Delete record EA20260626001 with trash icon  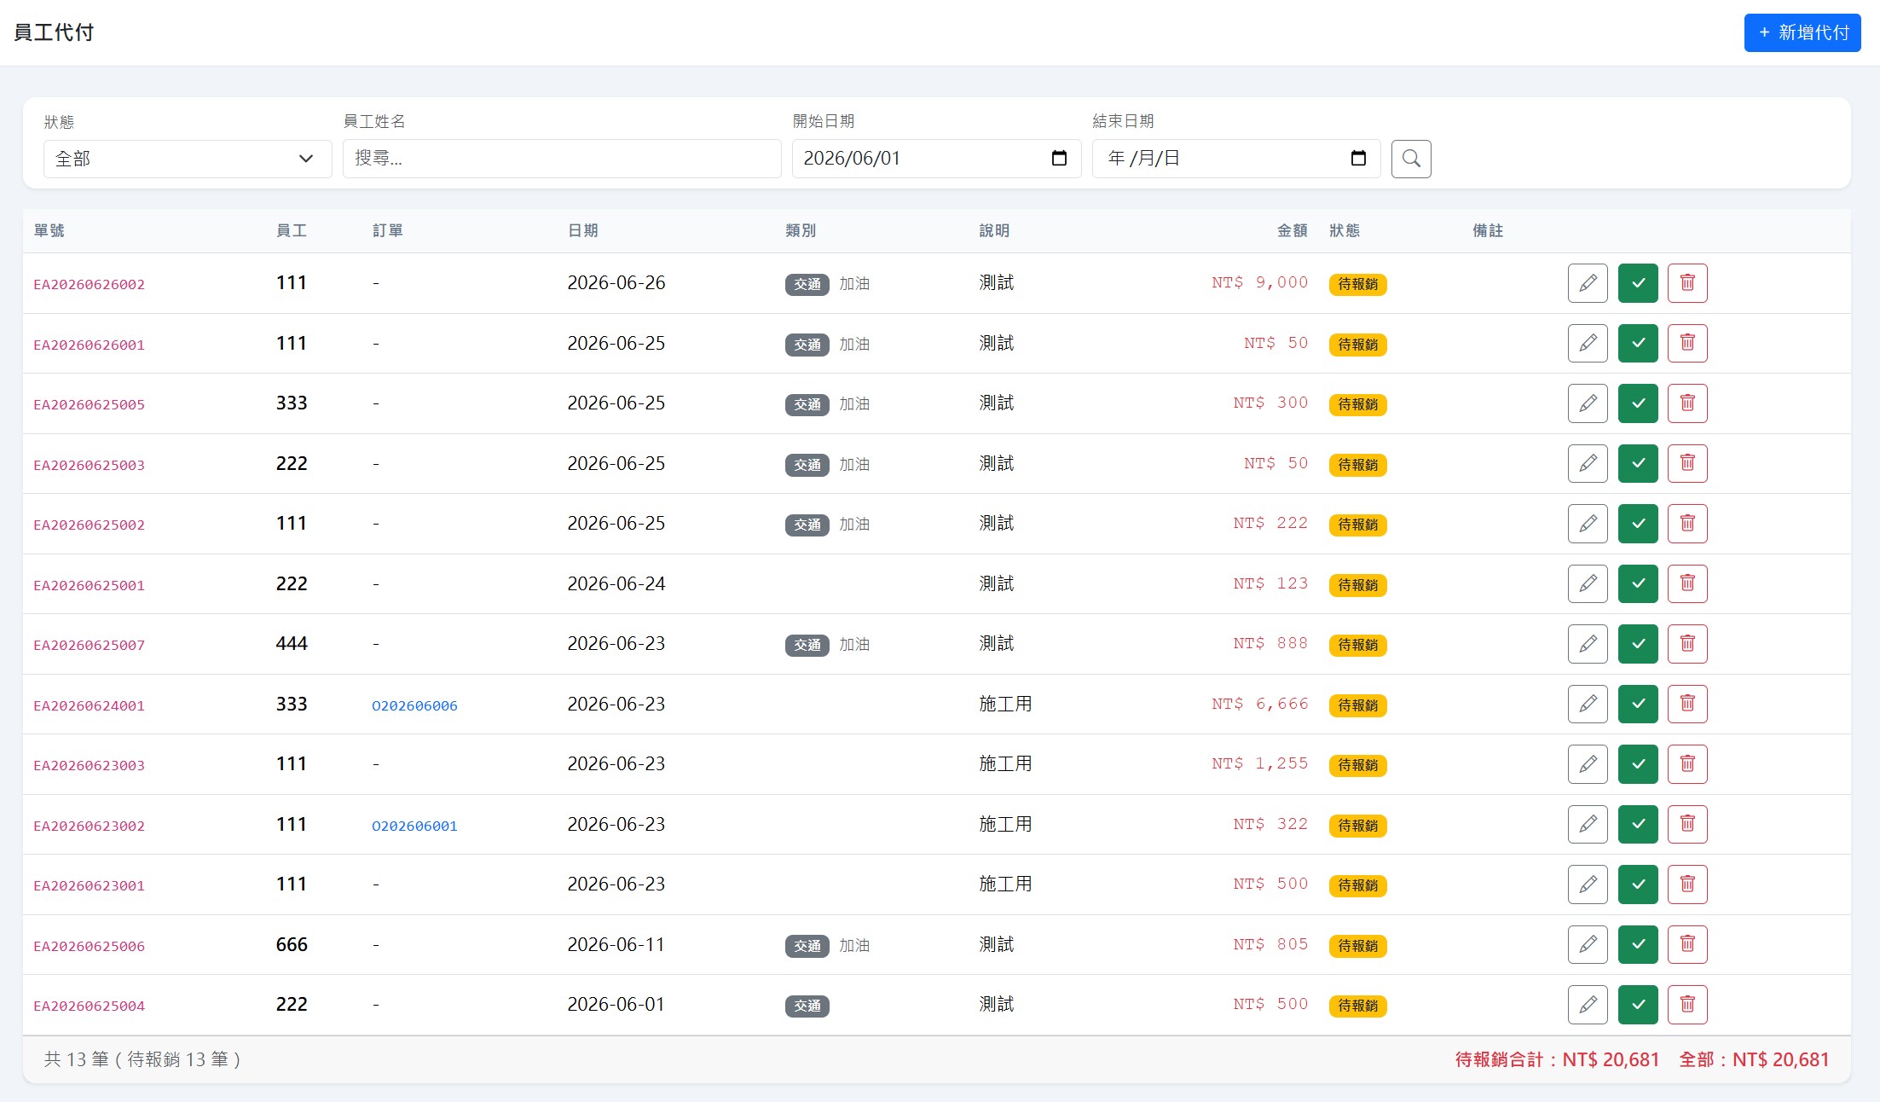[x=1687, y=343]
